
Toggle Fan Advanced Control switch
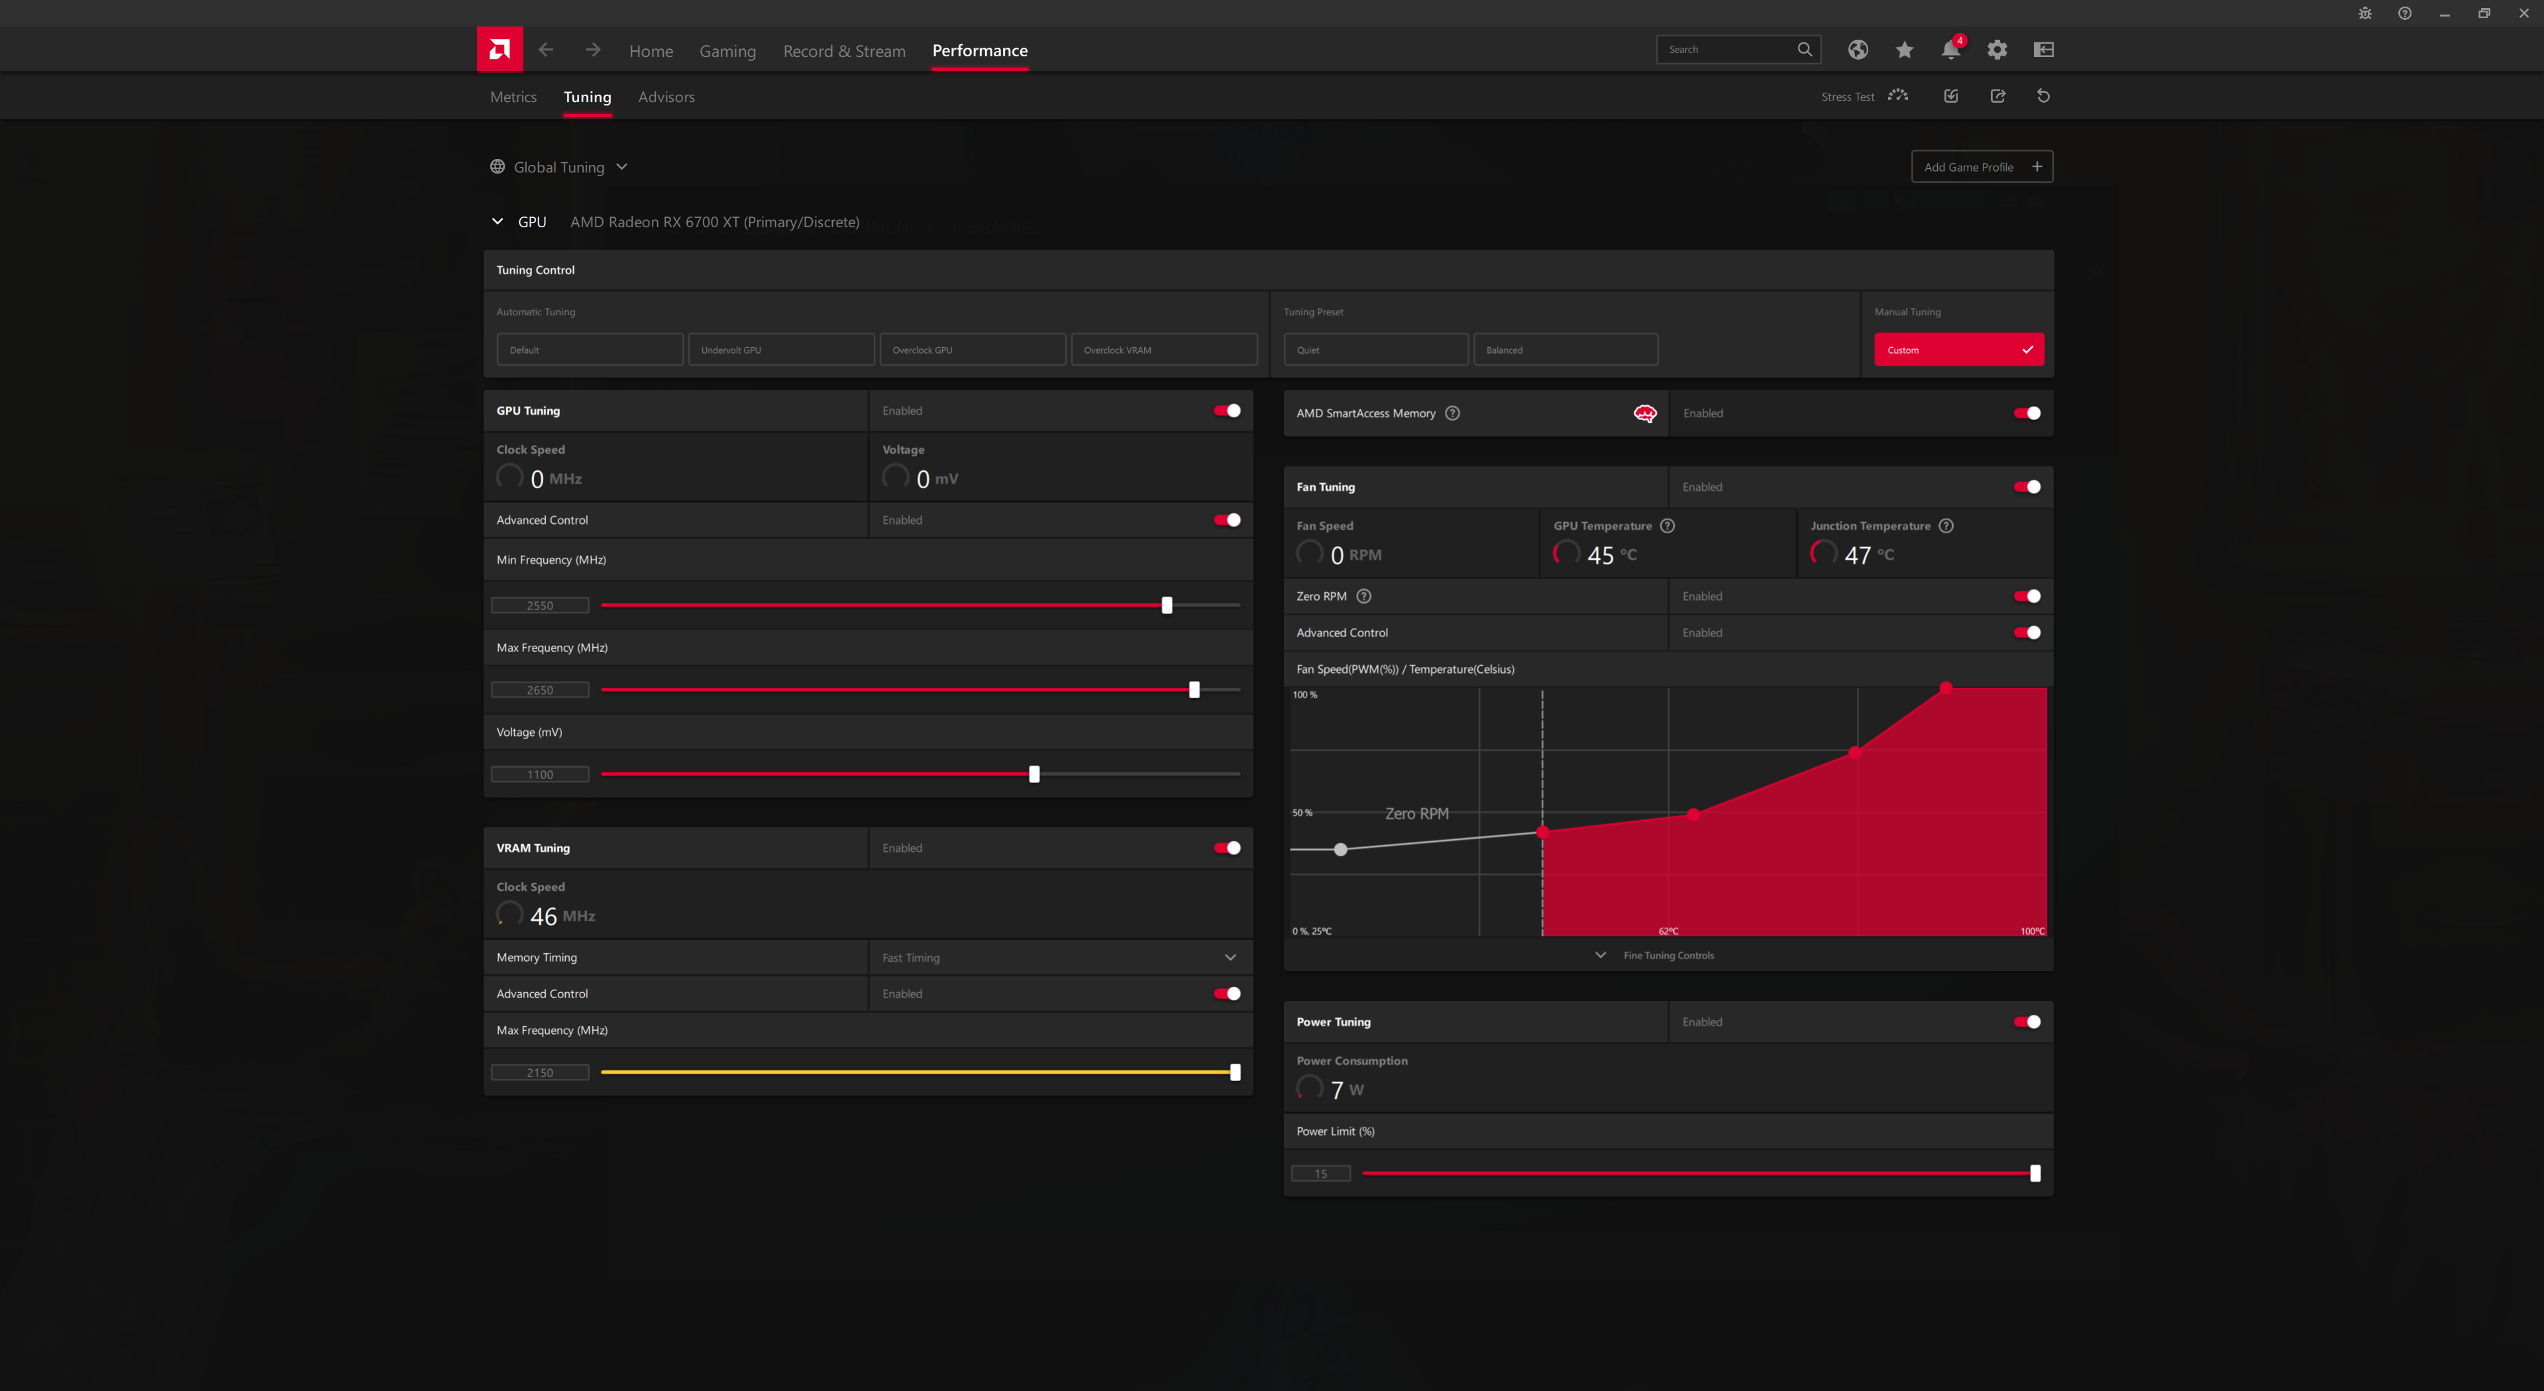click(x=2027, y=632)
